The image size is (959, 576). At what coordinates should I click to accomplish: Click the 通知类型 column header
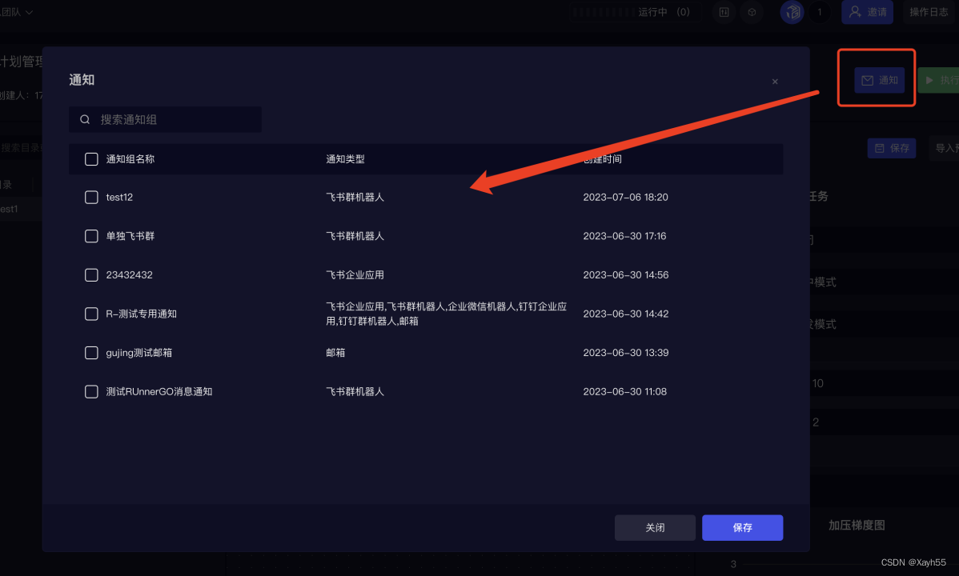point(346,159)
